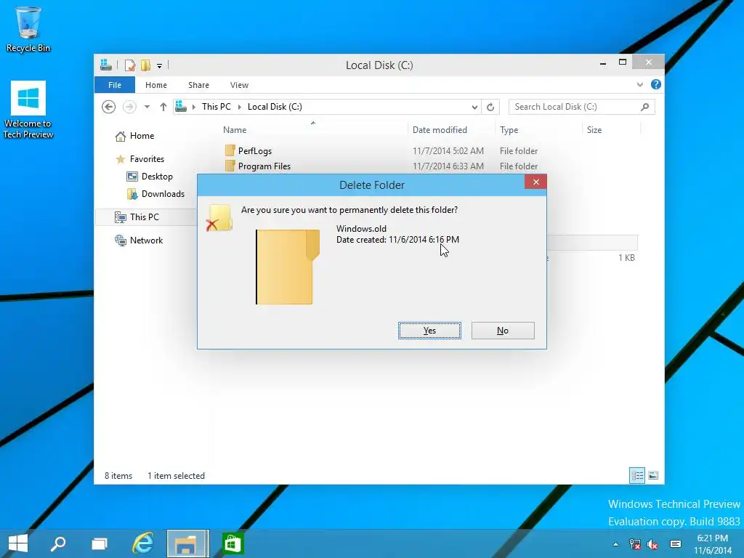The width and height of the screenshot is (744, 558).
Task: Open Explorer Help question mark icon
Action: (656, 84)
